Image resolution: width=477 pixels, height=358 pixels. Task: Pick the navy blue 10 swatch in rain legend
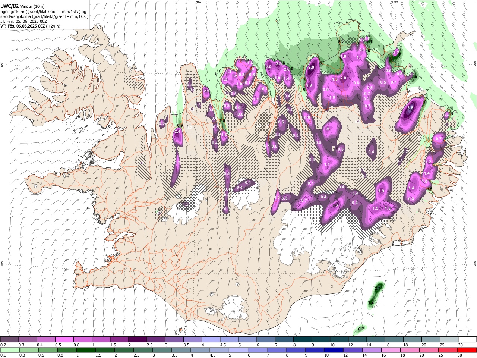tap(334, 350)
